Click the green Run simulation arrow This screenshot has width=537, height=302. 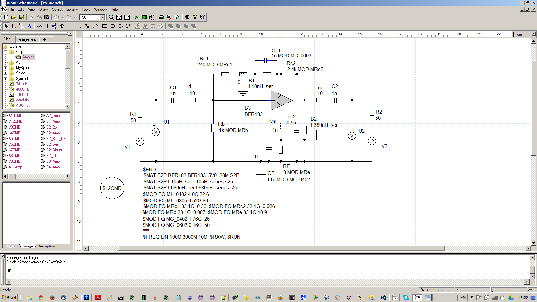[136, 17]
